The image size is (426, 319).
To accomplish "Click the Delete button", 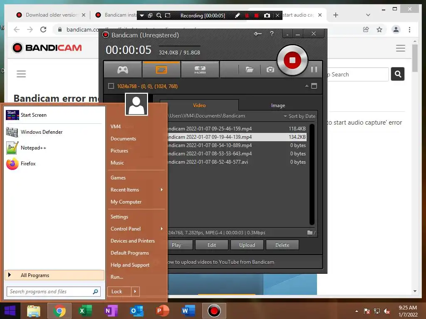I will point(282,245).
